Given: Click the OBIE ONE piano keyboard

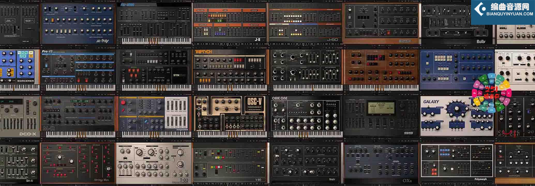Looking at the screenshot, I should (308, 134).
